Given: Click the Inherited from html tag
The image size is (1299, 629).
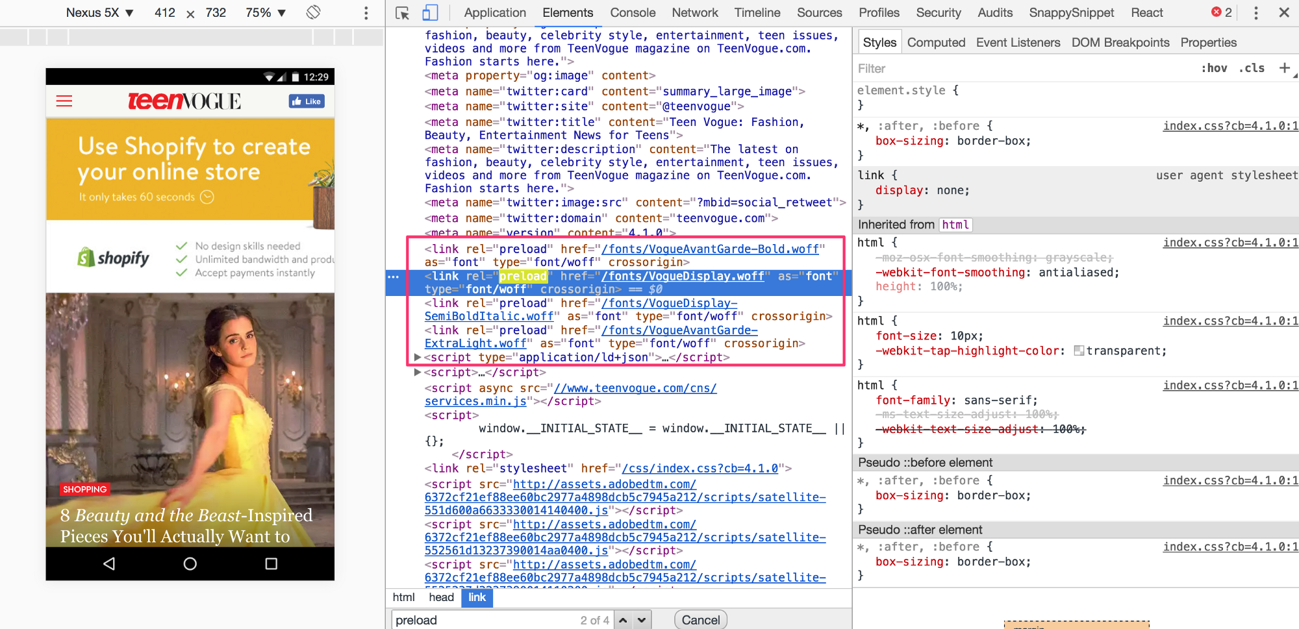Looking at the screenshot, I should coord(955,225).
